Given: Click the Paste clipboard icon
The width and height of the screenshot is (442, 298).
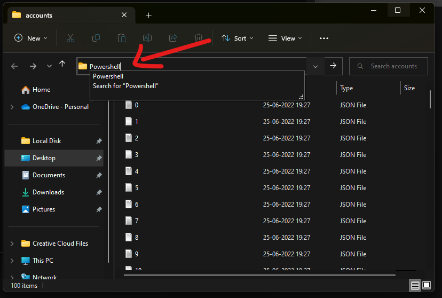Looking at the screenshot, I should pyautogui.click(x=122, y=38).
